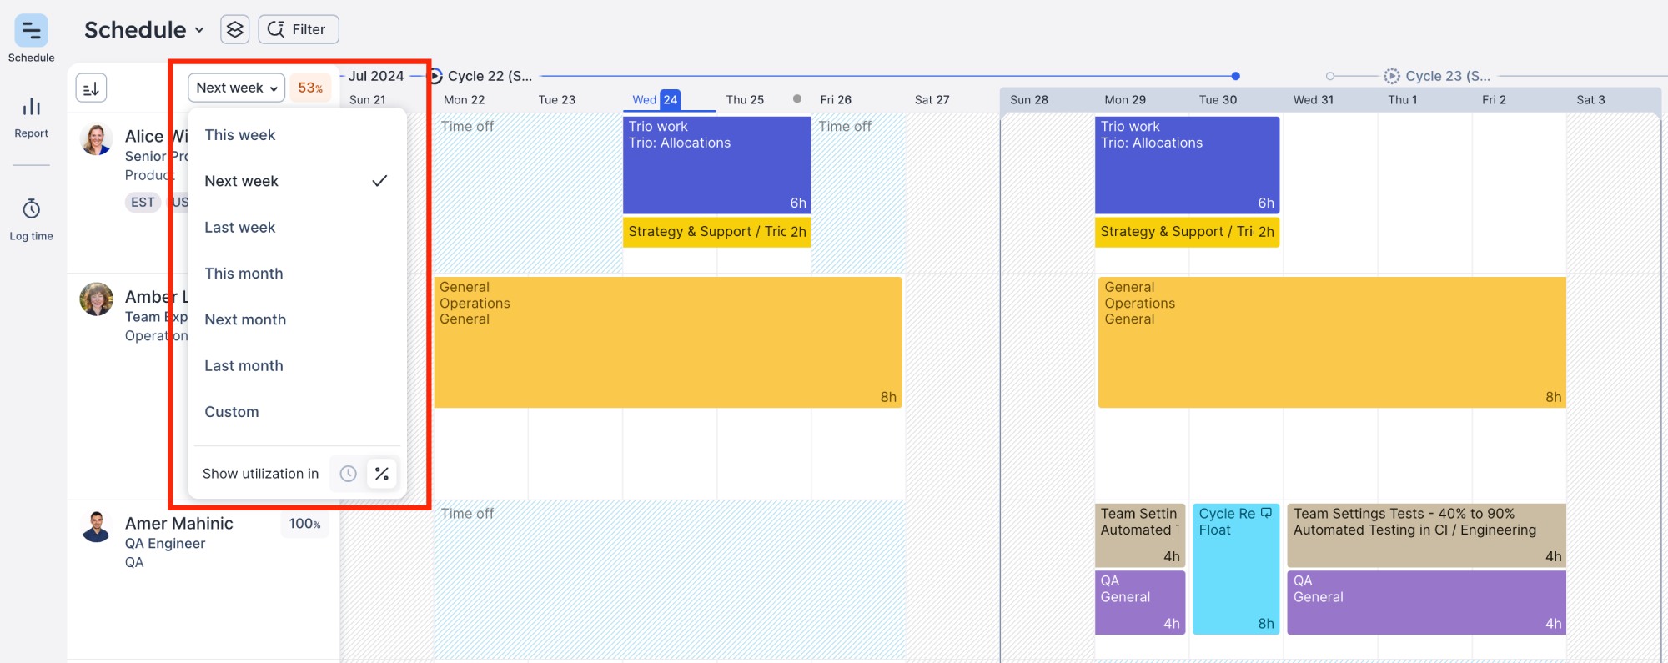Screen dimensions: 1668x663
Task: Show utilization in hours using clock toggle
Action: tap(349, 474)
